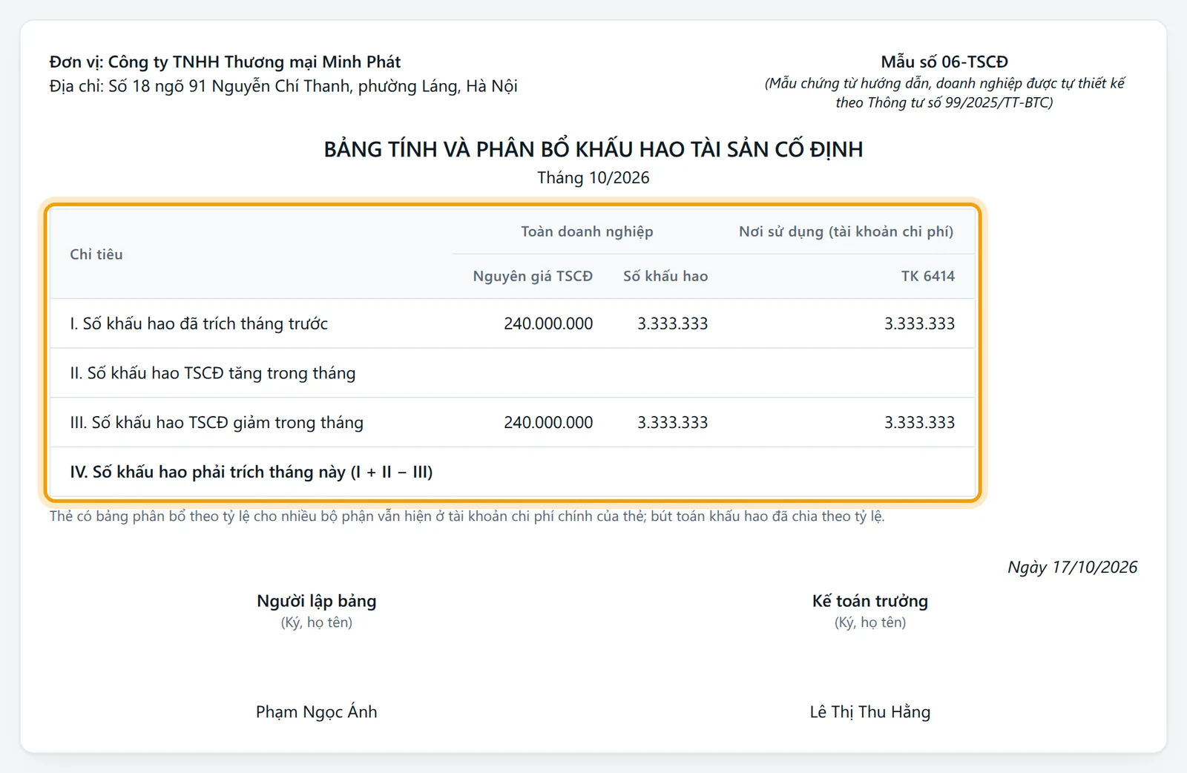Click the 'Kế toán trưởng' signature heading

click(x=870, y=601)
